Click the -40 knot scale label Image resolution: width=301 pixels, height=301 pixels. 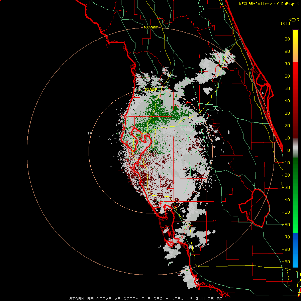pos(286,200)
